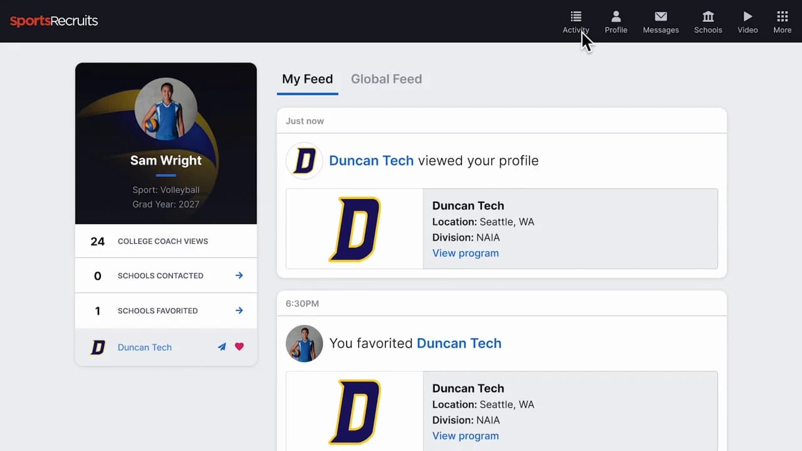The image size is (802, 451).
Task: Click Duncan Tech title in favorited card
Action: pyautogui.click(x=468, y=388)
